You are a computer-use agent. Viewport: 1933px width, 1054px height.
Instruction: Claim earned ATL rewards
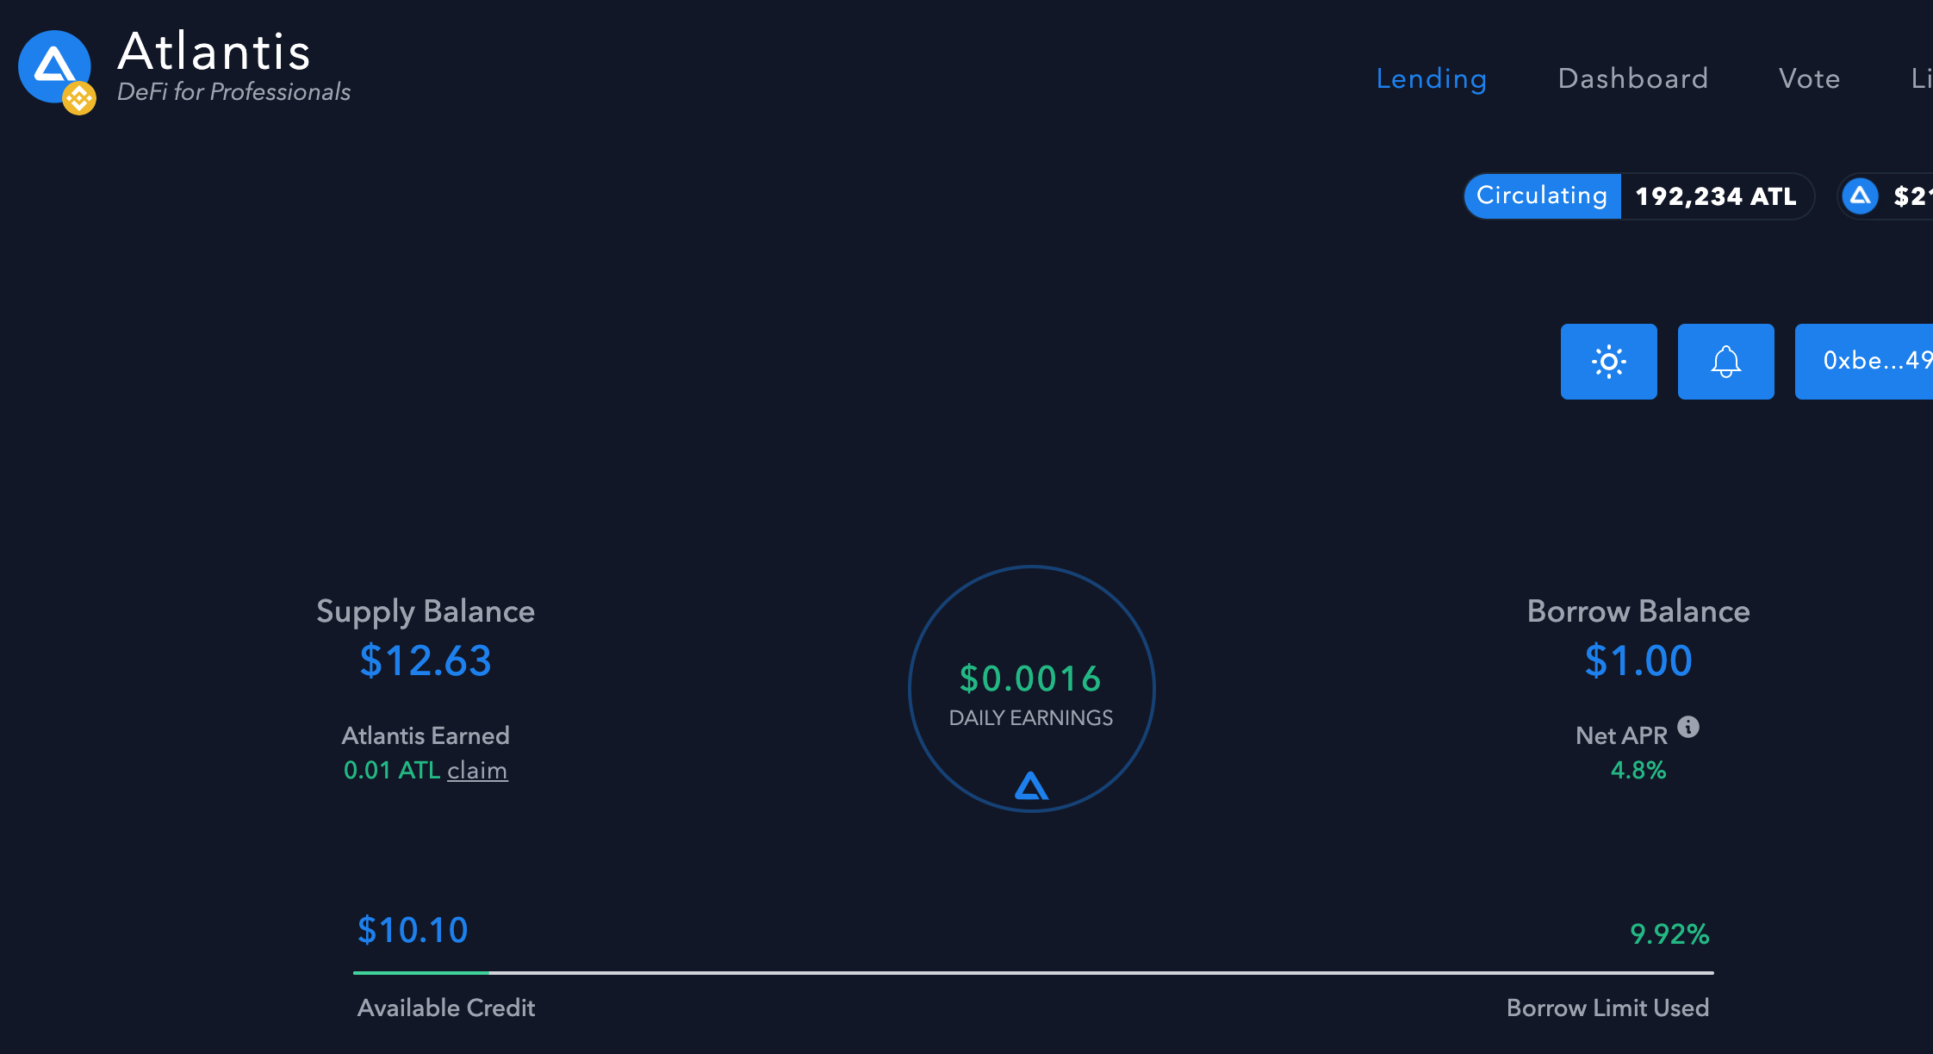(477, 770)
